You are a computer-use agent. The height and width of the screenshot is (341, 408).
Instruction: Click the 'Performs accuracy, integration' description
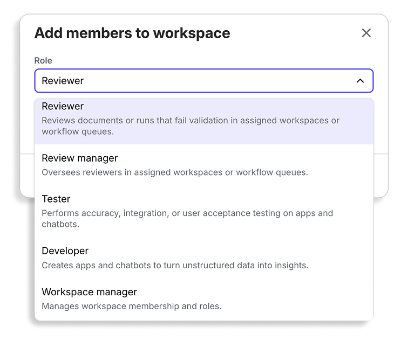tap(187, 213)
